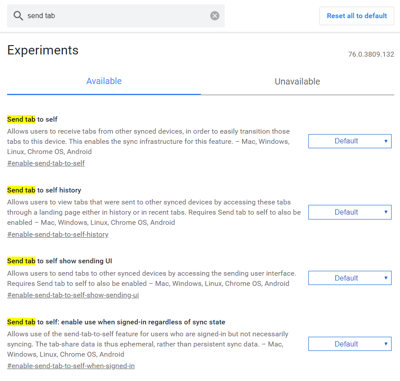Open the #enable-send-tab-to-self-show-sending-ui link
Screen dimensions: 400x381
tap(73, 295)
